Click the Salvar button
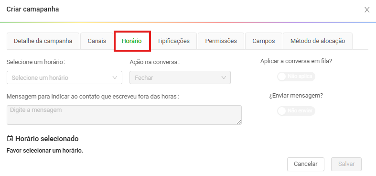Screen dimensions: 376x176 coord(346,164)
